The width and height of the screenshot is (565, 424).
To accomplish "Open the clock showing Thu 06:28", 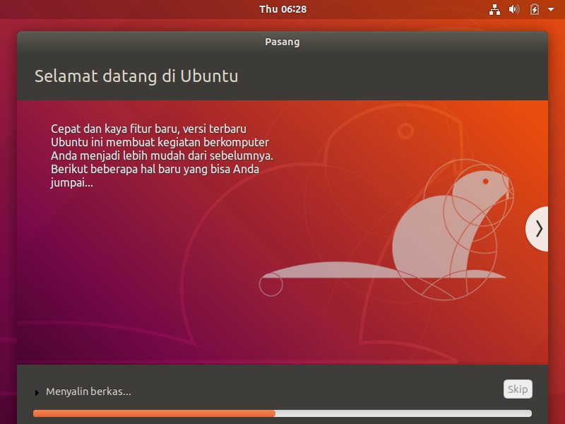I will tap(283, 9).
